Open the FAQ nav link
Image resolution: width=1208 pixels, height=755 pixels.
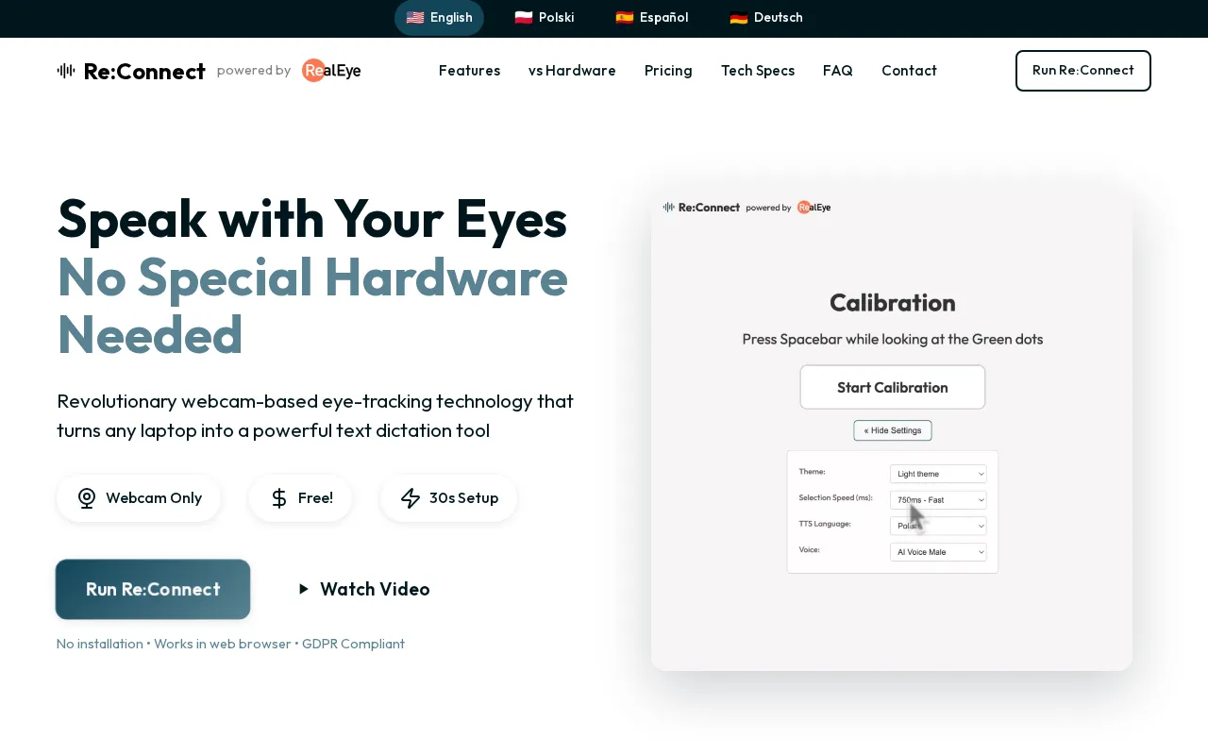pyautogui.click(x=838, y=71)
